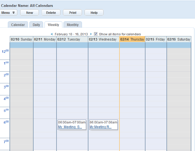This screenshot has height=151, width=195.
Task: Click the 3:00 time slot on Monday
Action: 45,89
